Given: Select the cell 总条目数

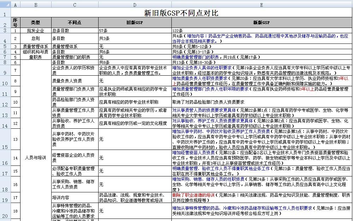Looking at the screenshot, I should [x=75, y=31].
